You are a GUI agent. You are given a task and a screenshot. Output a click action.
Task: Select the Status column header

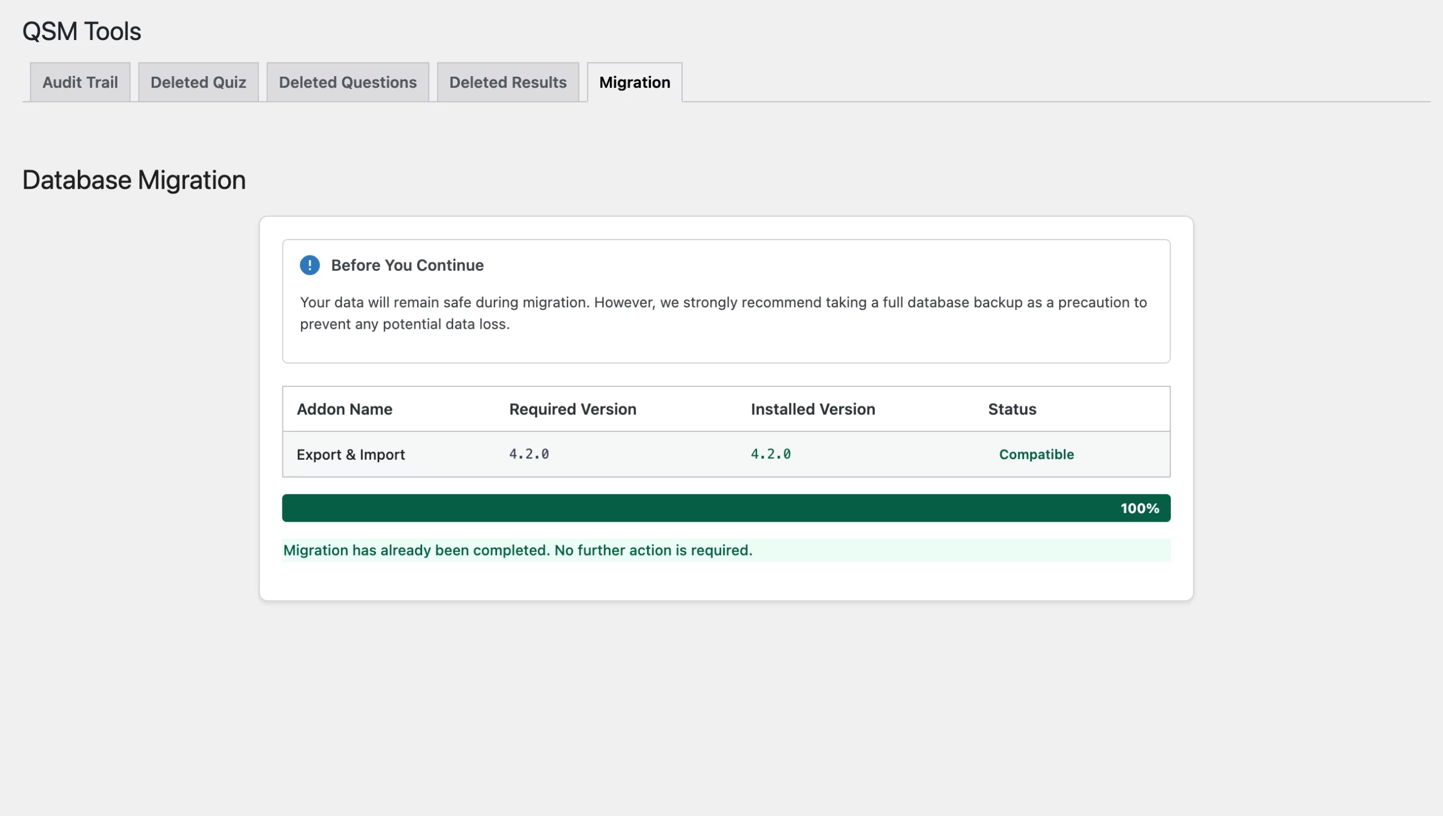pos(1011,409)
